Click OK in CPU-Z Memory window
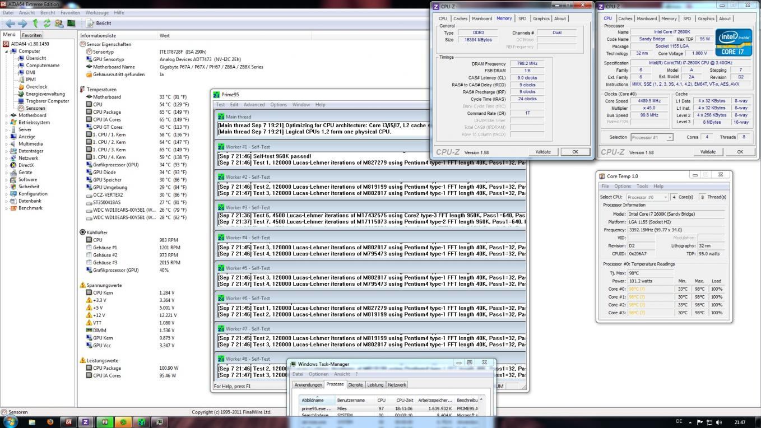This screenshot has width=761, height=428. (x=575, y=152)
